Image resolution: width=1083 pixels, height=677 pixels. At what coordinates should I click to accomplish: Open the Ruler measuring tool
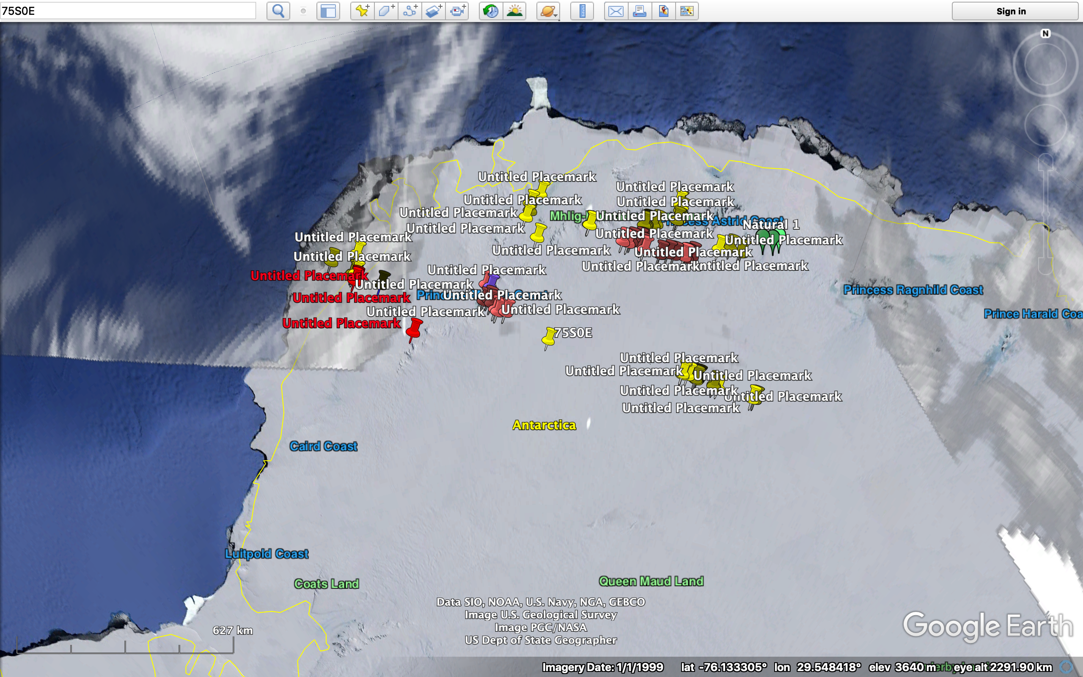click(x=582, y=11)
